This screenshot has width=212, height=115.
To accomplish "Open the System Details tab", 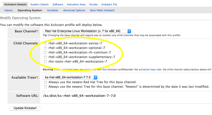I will [x=39, y=5].
